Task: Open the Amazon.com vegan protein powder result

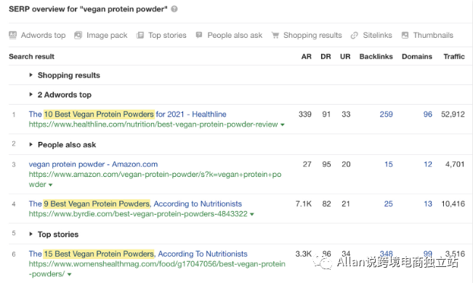Action: click(93, 164)
